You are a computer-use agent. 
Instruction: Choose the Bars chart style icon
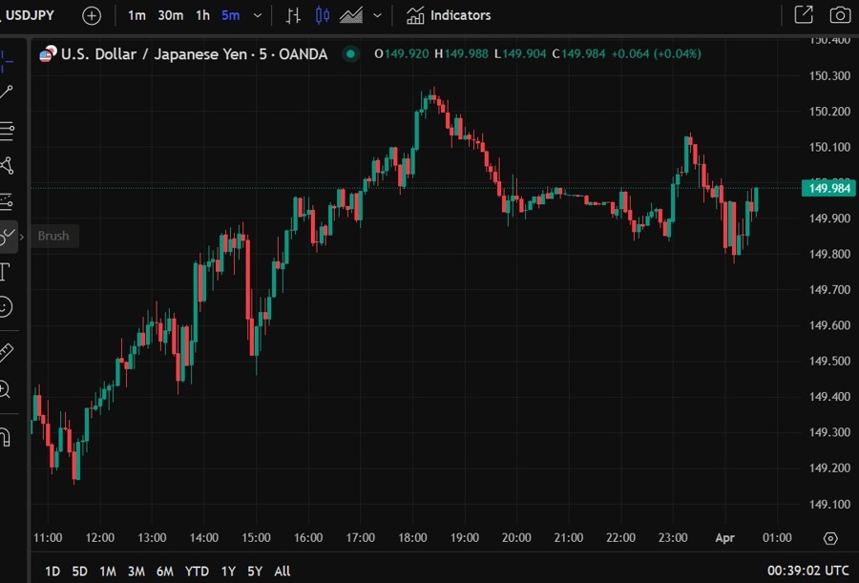(293, 16)
